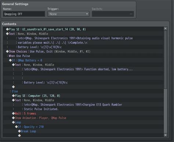The width and height of the screenshot is (174, 142).
Task: Select the Break Loop command
Action: [83, 131]
